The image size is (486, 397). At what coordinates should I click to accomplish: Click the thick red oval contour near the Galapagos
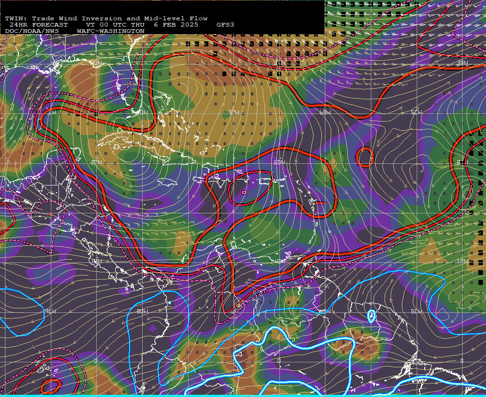click(51, 387)
